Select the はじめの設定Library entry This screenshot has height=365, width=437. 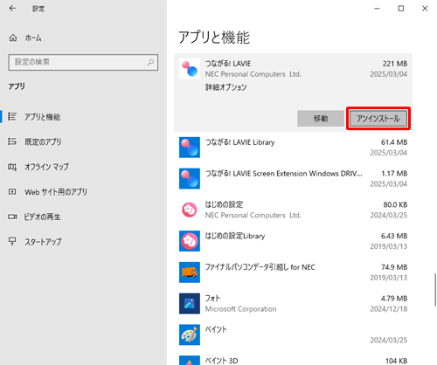tap(293, 241)
